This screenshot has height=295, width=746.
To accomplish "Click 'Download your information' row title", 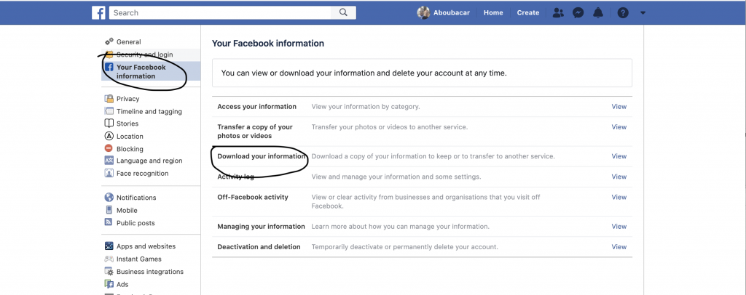I will [x=262, y=156].
